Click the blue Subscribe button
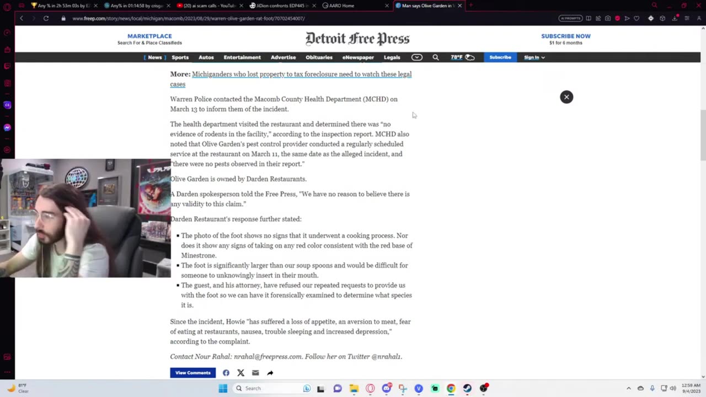 click(500, 57)
